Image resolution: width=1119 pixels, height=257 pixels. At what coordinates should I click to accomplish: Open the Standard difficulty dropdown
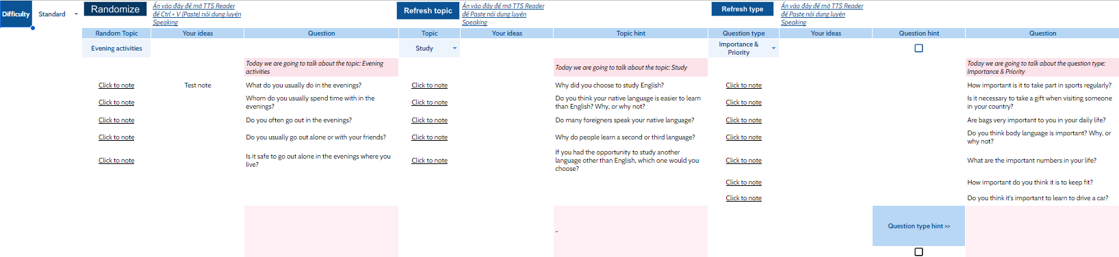76,14
